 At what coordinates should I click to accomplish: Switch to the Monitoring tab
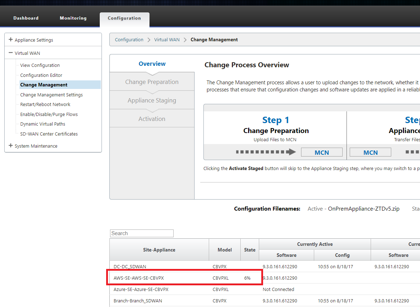(73, 18)
